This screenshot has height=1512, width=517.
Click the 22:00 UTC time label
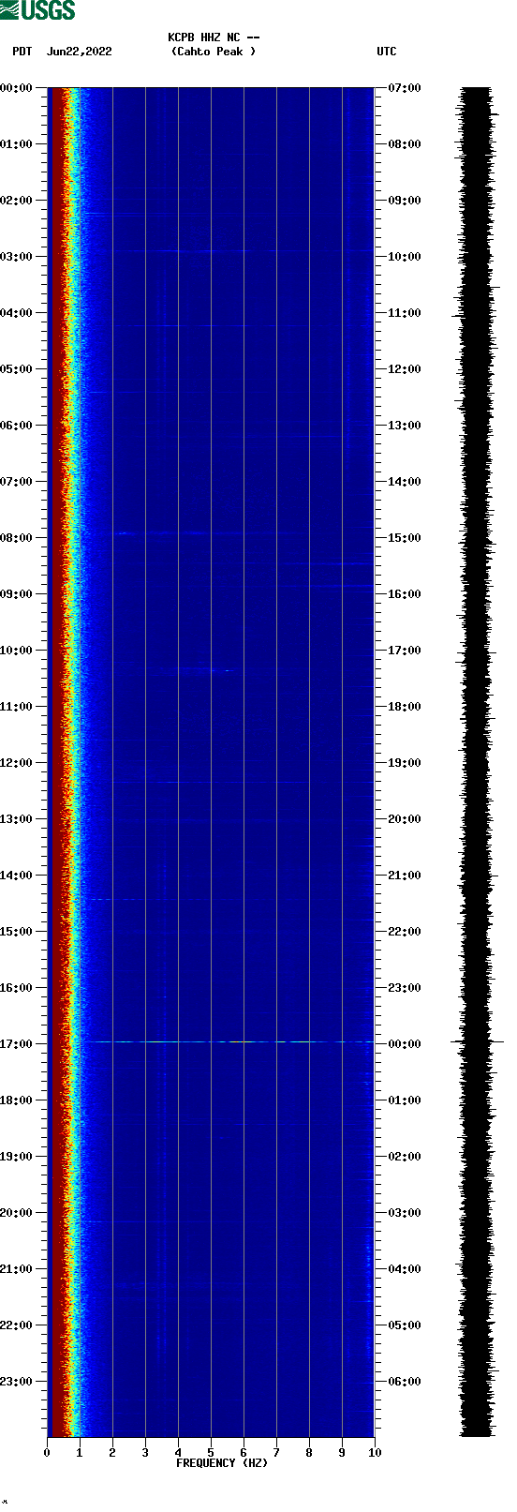tap(405, 932)
